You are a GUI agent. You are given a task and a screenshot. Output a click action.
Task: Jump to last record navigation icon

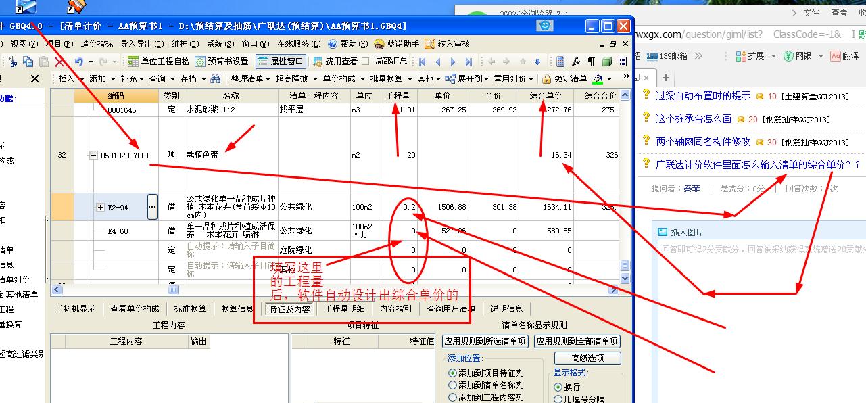click(469, 62)
